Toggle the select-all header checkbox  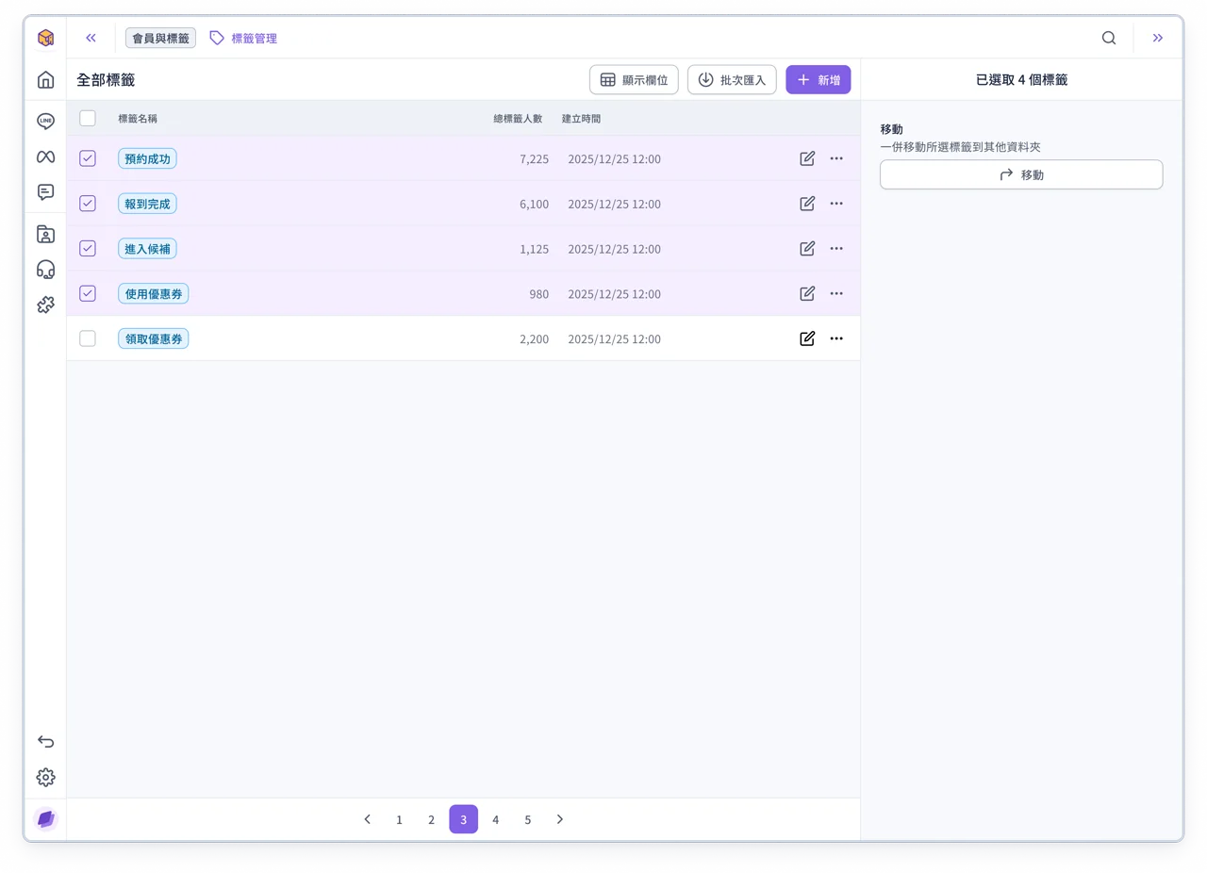pos(88,118)
